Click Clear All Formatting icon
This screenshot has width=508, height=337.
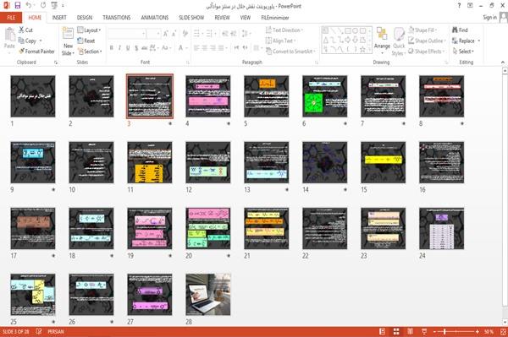pyautogui.click(x=185, y=33)
